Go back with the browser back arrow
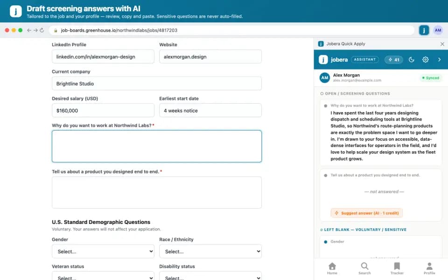The width and height of the screenshot is (448, 280). click(29, 30)
